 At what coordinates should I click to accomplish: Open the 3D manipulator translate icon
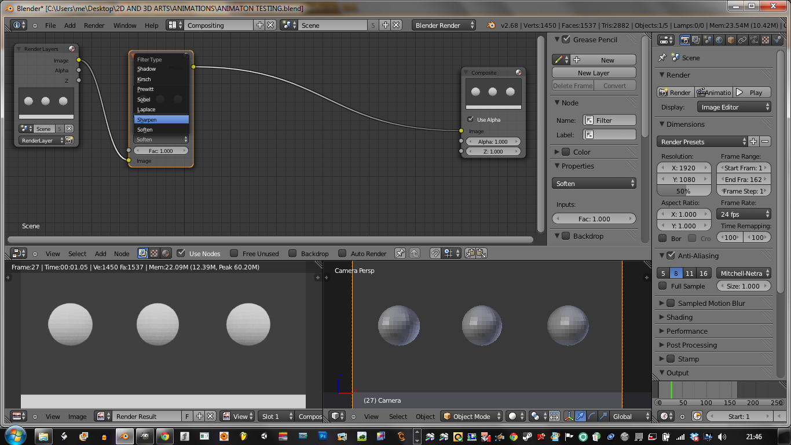click(581, 416)
